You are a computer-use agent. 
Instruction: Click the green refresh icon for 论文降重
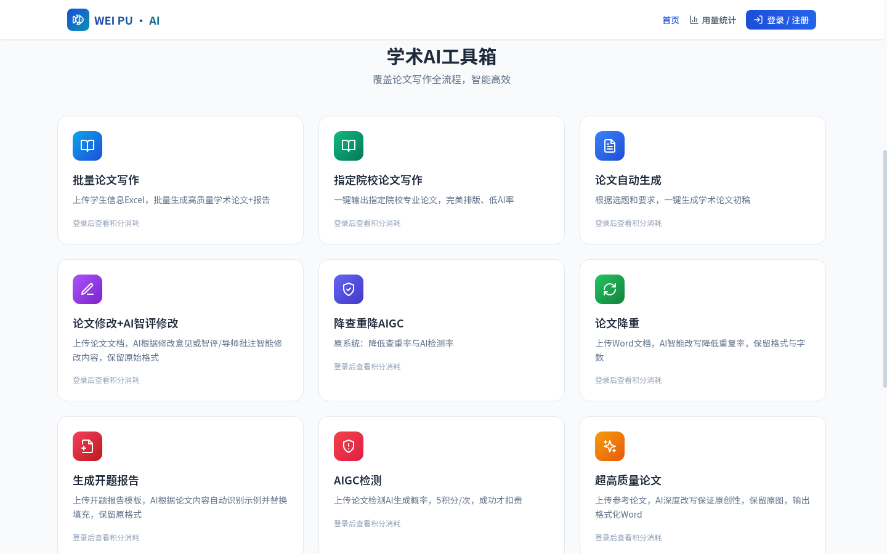610,289
